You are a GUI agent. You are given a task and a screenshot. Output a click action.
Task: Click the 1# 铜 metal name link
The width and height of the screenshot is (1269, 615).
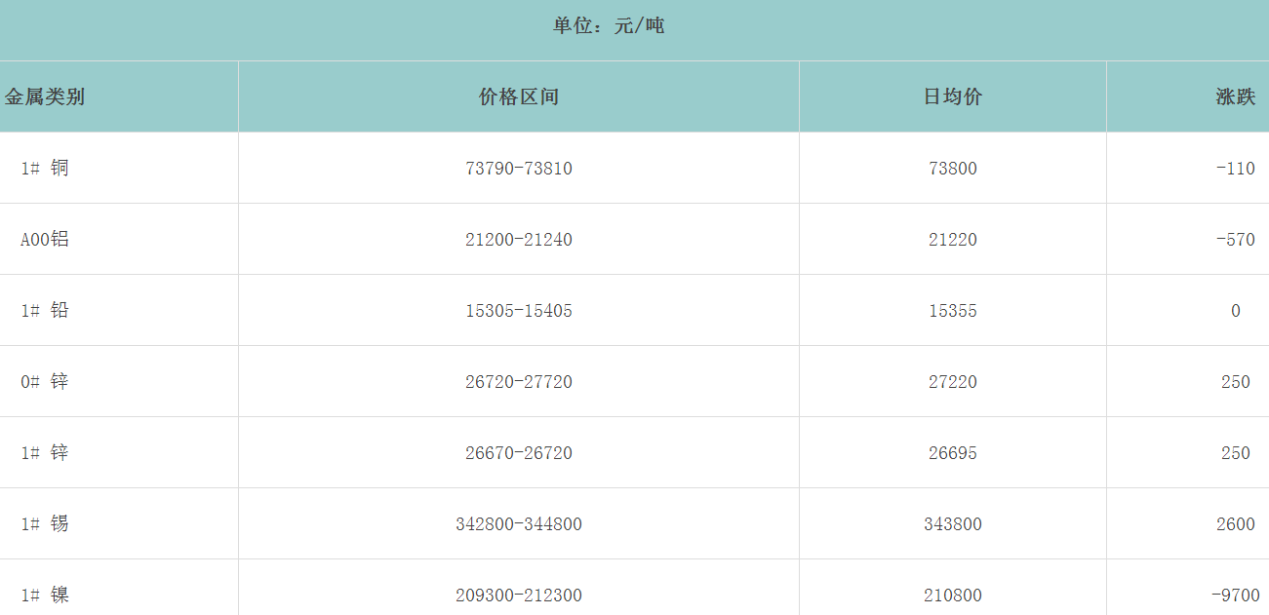[x=45, y=168]
